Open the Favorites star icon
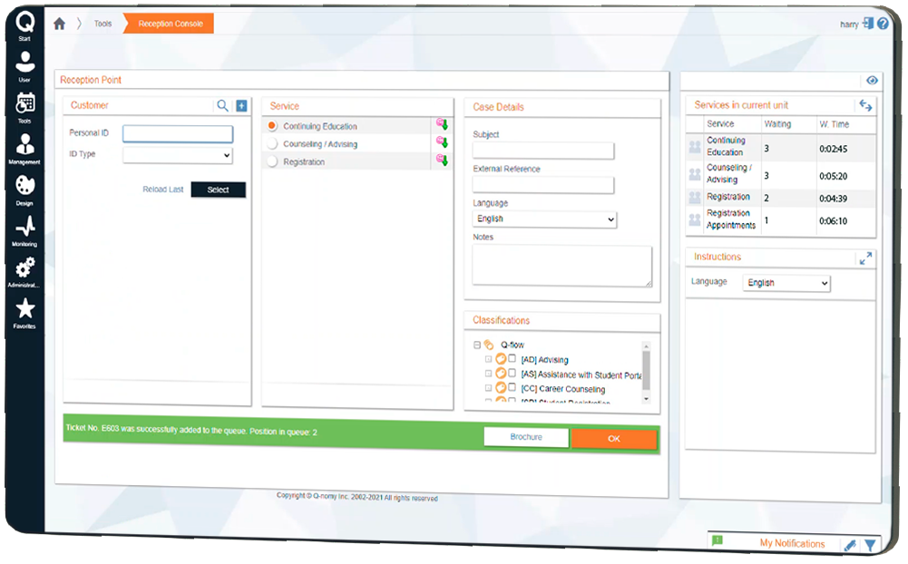Screen dimensions: 908x564 [x=24, y=309]
